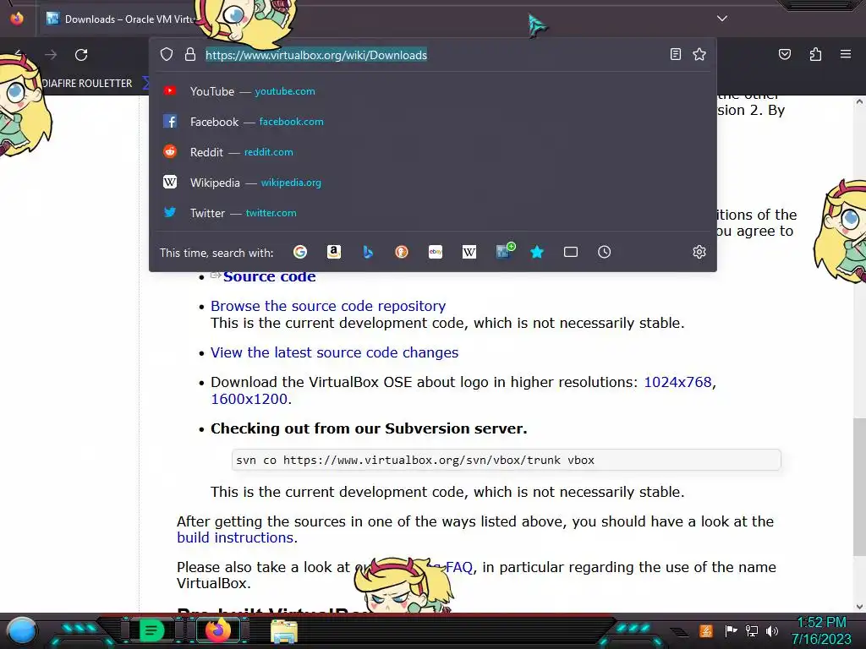Click the page vertical scrollbar thumb
The image size is (866, 649).
[x=859, y=487]
